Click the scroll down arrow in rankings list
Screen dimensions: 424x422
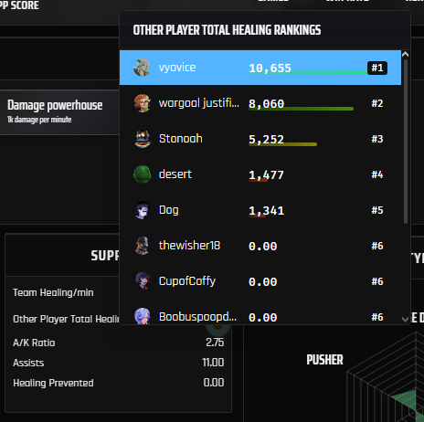pyautogui.click(x=405, y=319)
